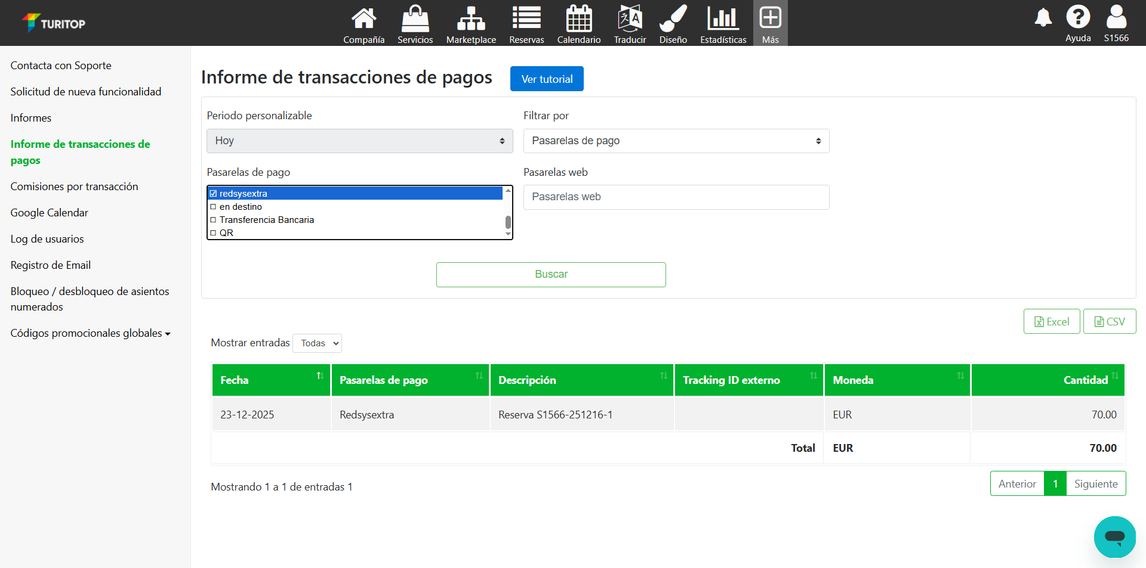Uncheck the redsysextra payment gateway
The image size is (1146, 568).
[x=213, y=193]
